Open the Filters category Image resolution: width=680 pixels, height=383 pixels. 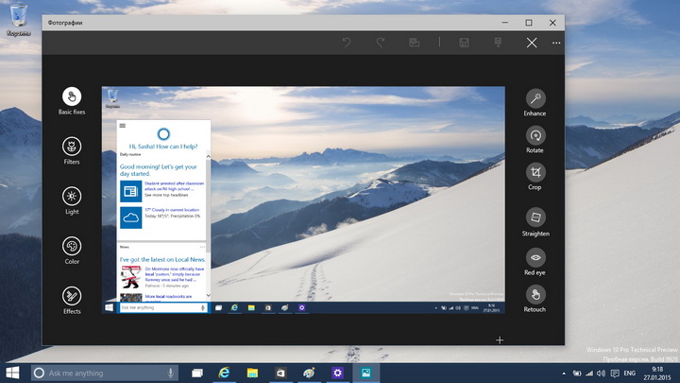[72, 147]
